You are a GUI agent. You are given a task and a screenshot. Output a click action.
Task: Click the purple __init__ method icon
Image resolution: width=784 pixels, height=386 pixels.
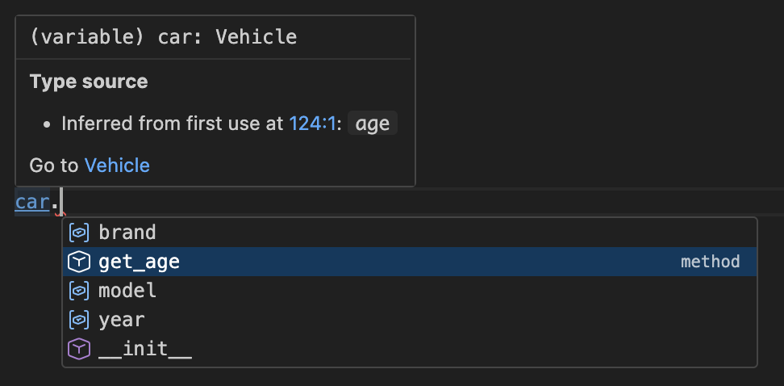tap(78, 349)
